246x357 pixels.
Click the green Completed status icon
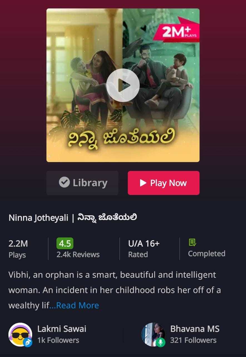pyautogui.click(x=192, y=242)
